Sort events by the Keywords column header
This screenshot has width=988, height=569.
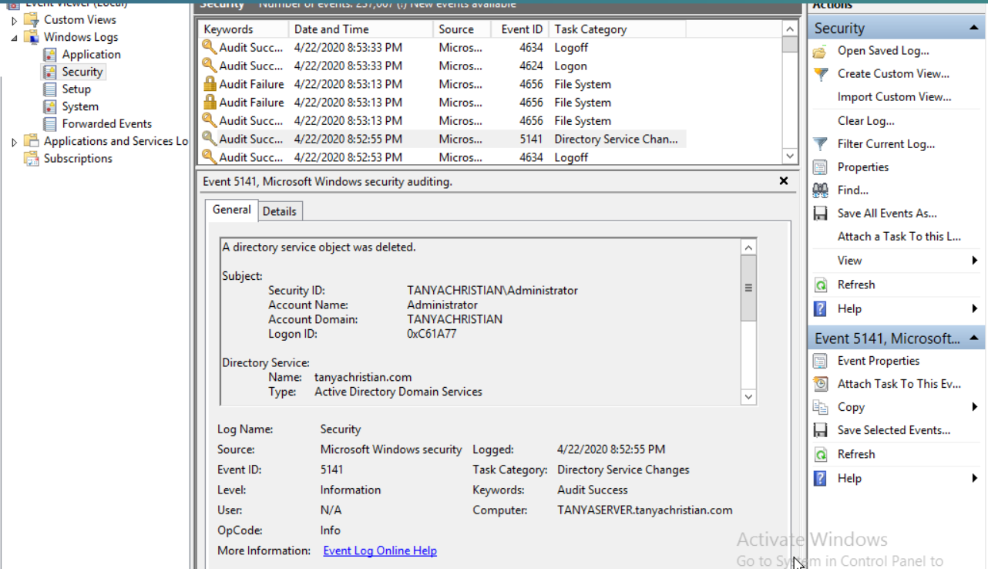[243, 29]
